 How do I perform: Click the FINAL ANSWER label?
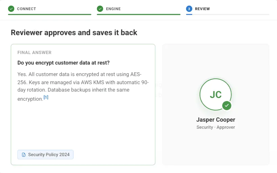[34, 52]
